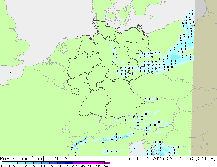Select the 40–45 mm magenta legend swatch
The height and width of the screenshot is (167, 217).
(93, 163)
